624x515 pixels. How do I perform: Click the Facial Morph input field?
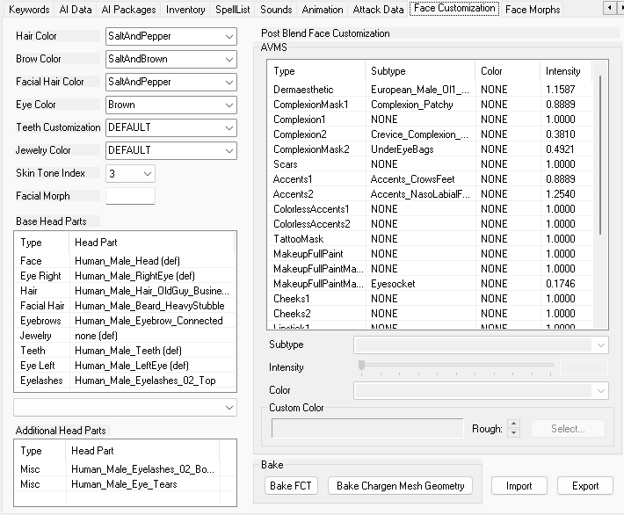point(130,196)
